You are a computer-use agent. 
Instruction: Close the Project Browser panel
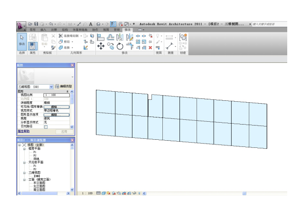point(72,140)
